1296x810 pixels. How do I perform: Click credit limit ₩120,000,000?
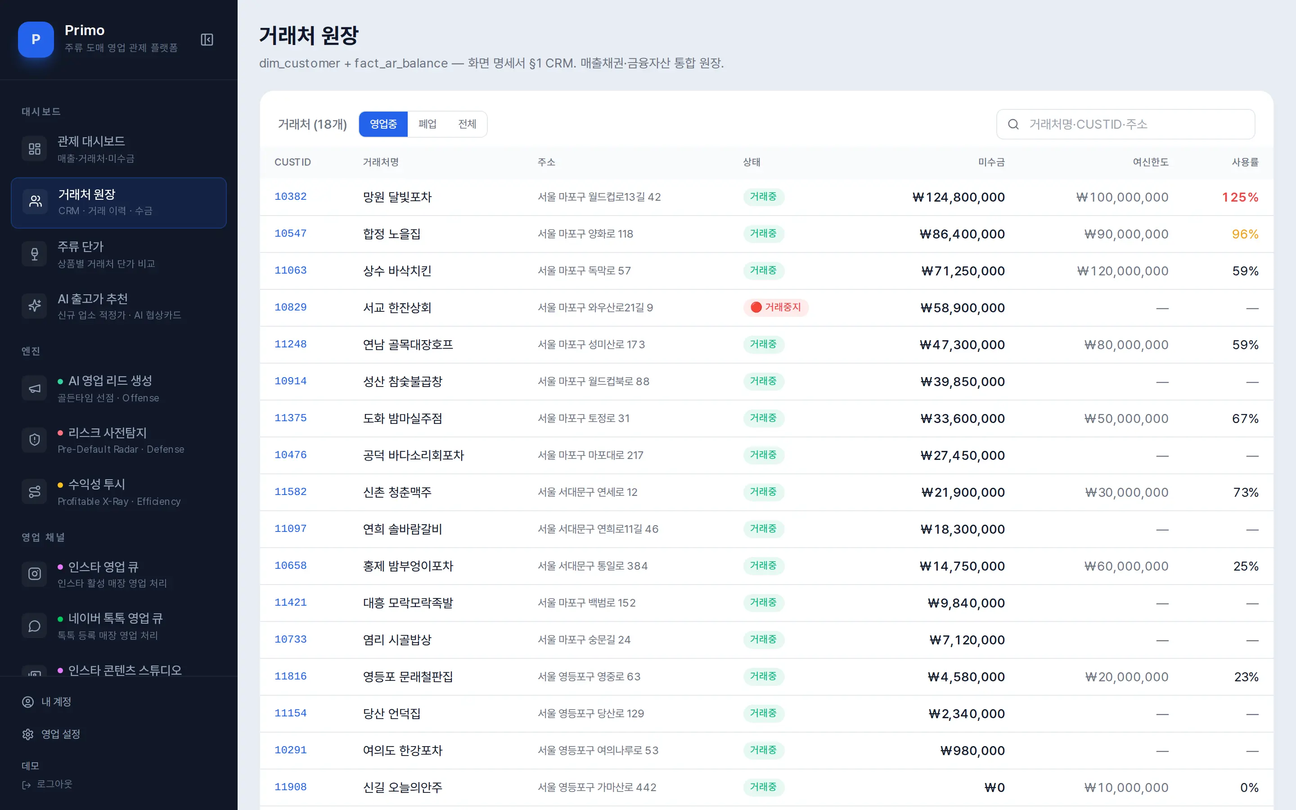click(x=1122, y=271)
